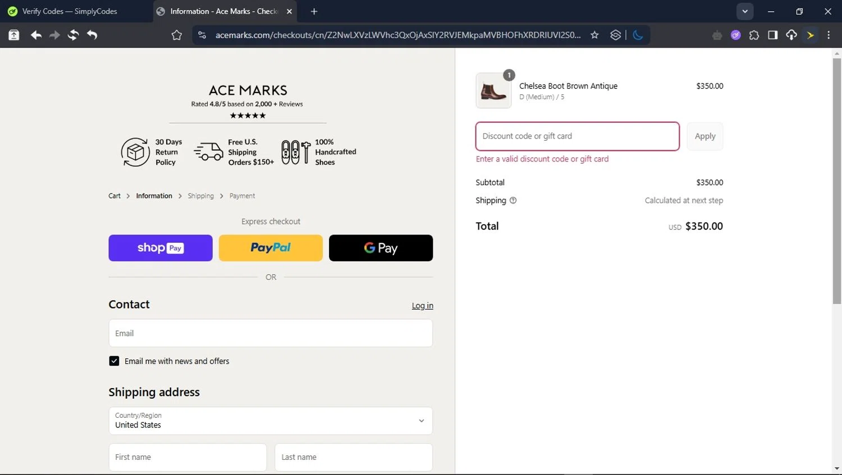
Task: Open the extensions puzzle piece menu
Action: tap(754, 35)
